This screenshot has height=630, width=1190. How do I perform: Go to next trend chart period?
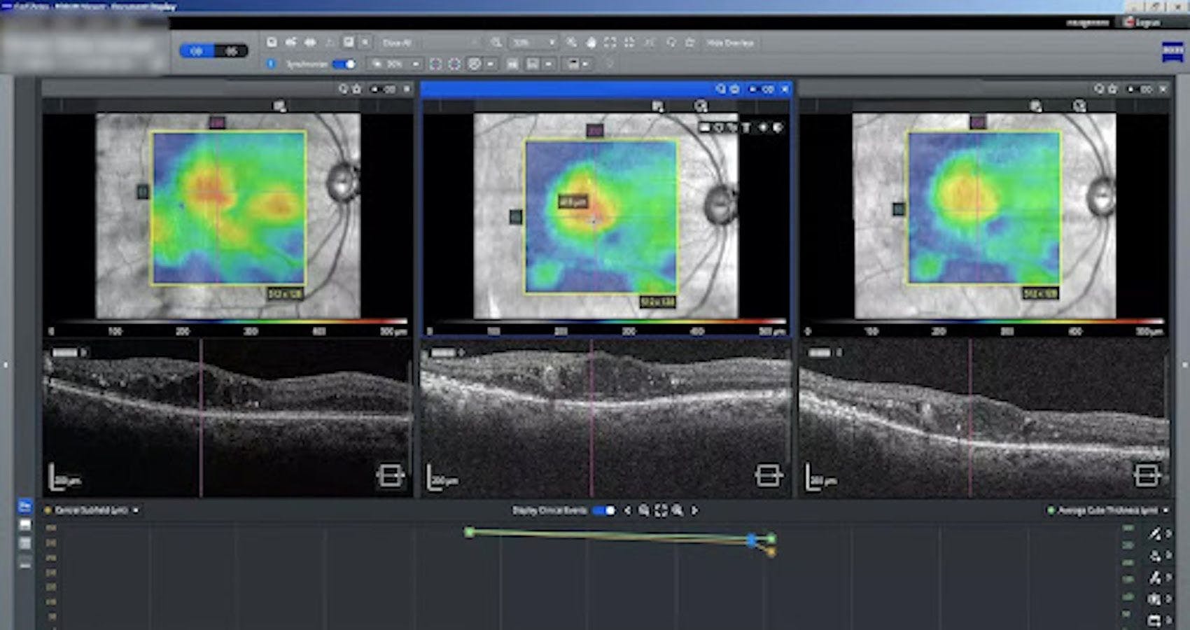(x=694, y=510)
